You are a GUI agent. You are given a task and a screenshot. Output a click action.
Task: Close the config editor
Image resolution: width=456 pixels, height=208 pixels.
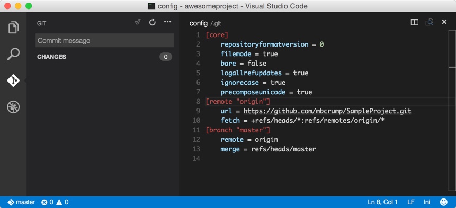coord(444,22)
